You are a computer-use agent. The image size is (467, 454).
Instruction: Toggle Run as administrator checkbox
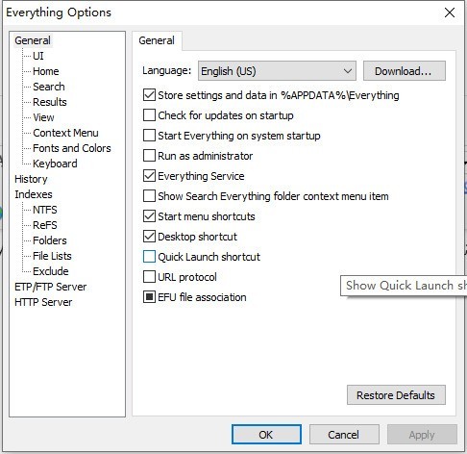[x=149, y=156]
